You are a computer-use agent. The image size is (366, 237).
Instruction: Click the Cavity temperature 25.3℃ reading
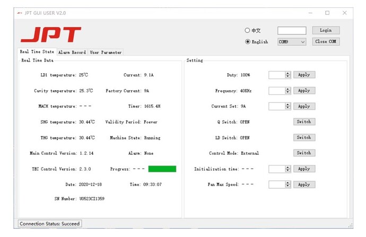point(86,91)
